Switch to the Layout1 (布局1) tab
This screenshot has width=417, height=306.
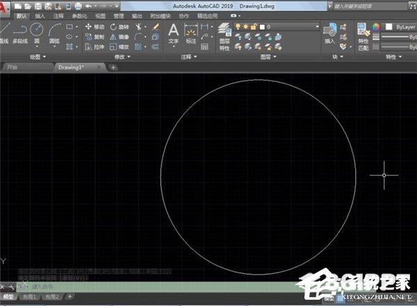pyautogui.click(x=29, y=297)
